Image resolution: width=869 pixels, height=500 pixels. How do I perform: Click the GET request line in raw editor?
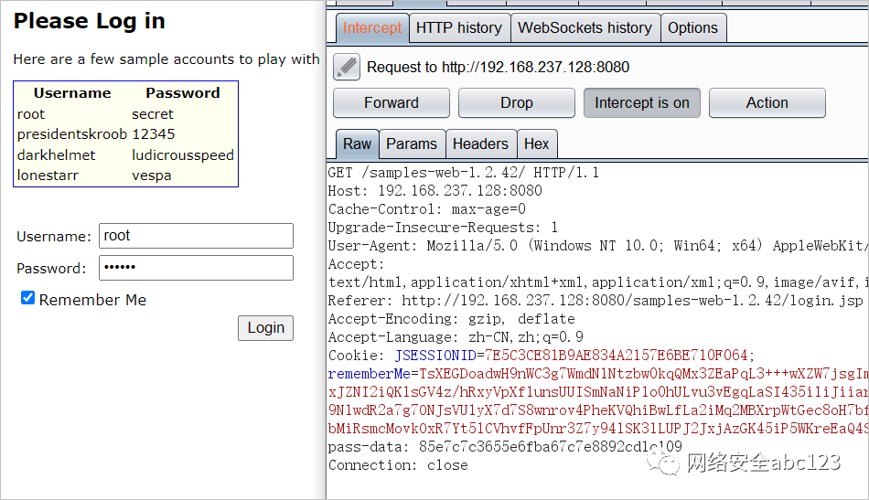point(464,173)
